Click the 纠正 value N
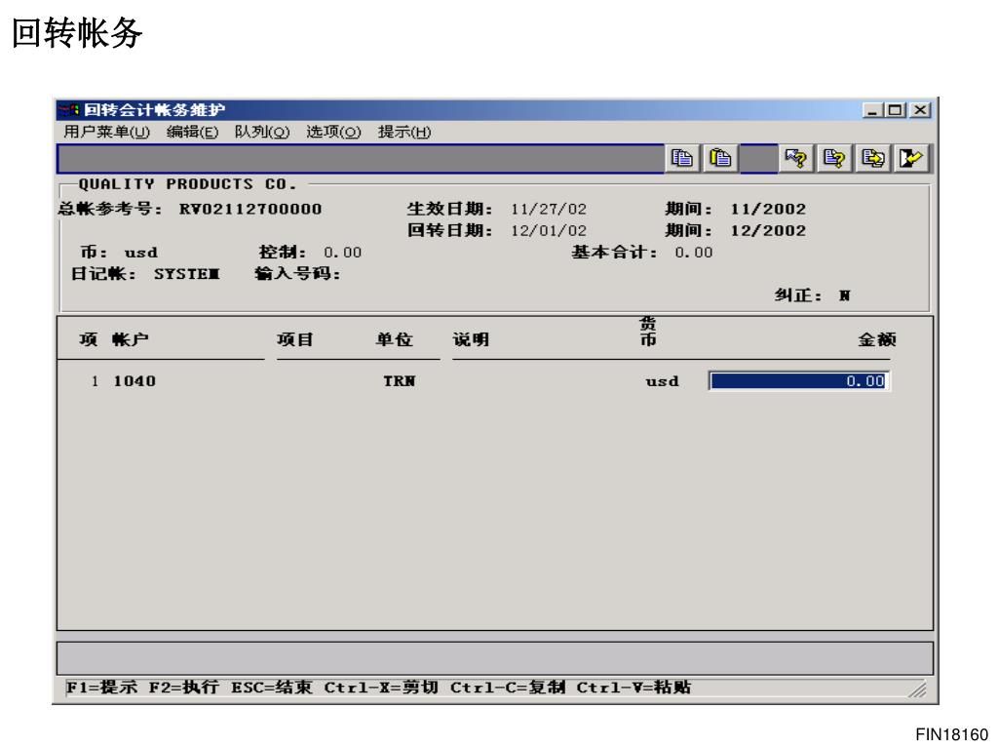 coord(844,296)
